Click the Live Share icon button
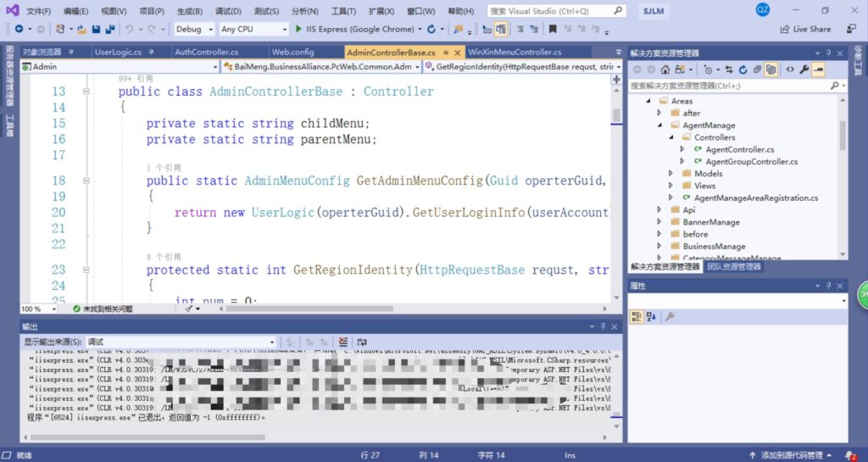 click(805, 29)
